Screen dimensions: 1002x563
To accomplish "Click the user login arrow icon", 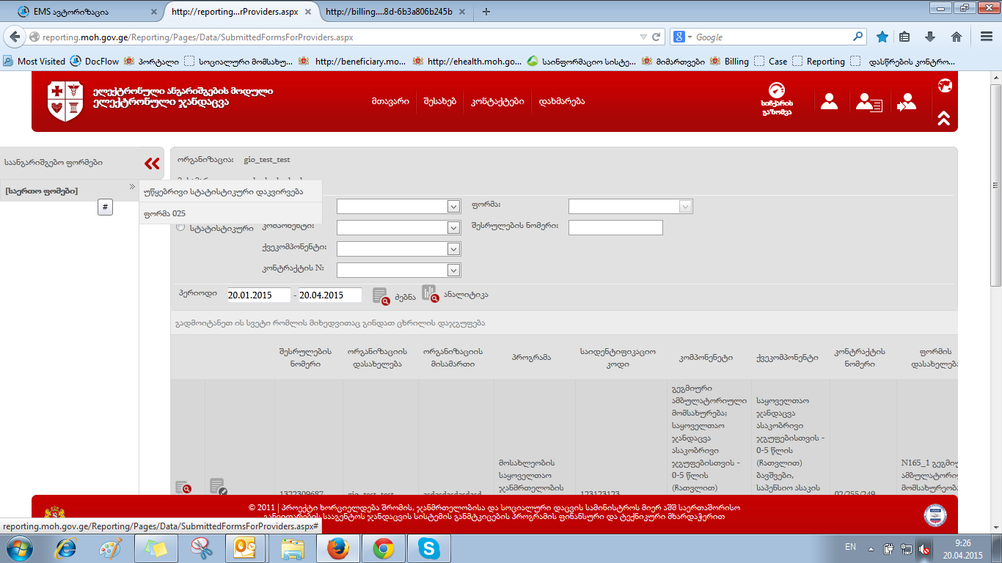I will pyautogui.click(x=907, y=102).
